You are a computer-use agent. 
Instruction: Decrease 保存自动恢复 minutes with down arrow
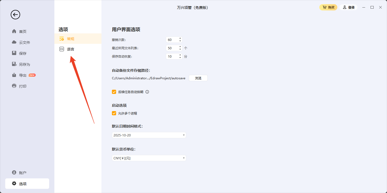[180, 58]
